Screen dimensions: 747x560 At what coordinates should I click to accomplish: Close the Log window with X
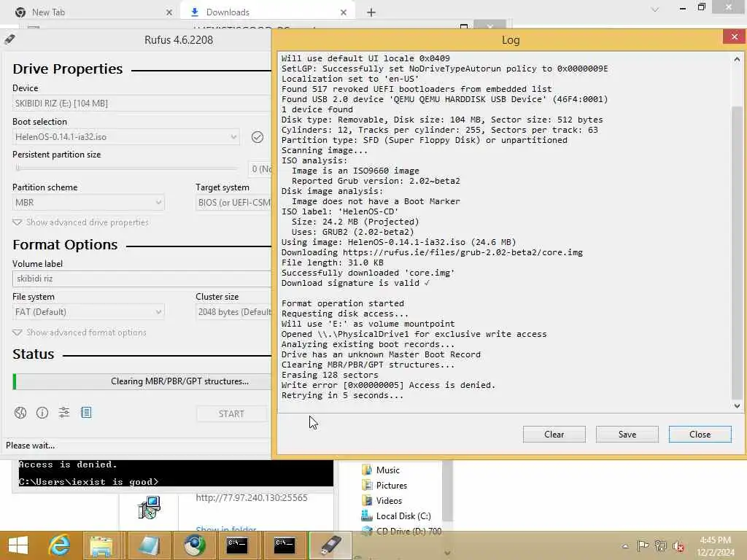tap(734, 36)
